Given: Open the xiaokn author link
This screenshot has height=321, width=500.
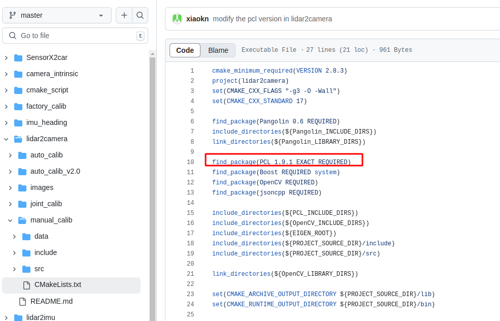Looking at the screenshot, I should (x=197, y=19).
